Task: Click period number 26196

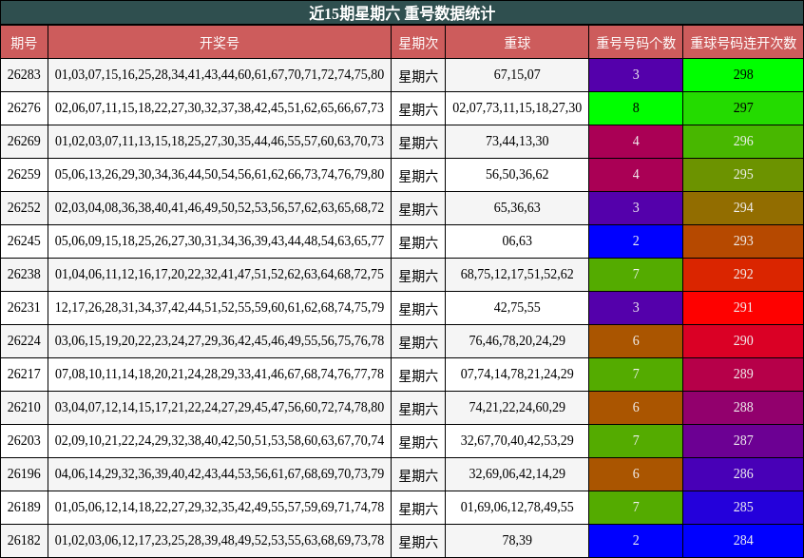Action: [24, 474]
